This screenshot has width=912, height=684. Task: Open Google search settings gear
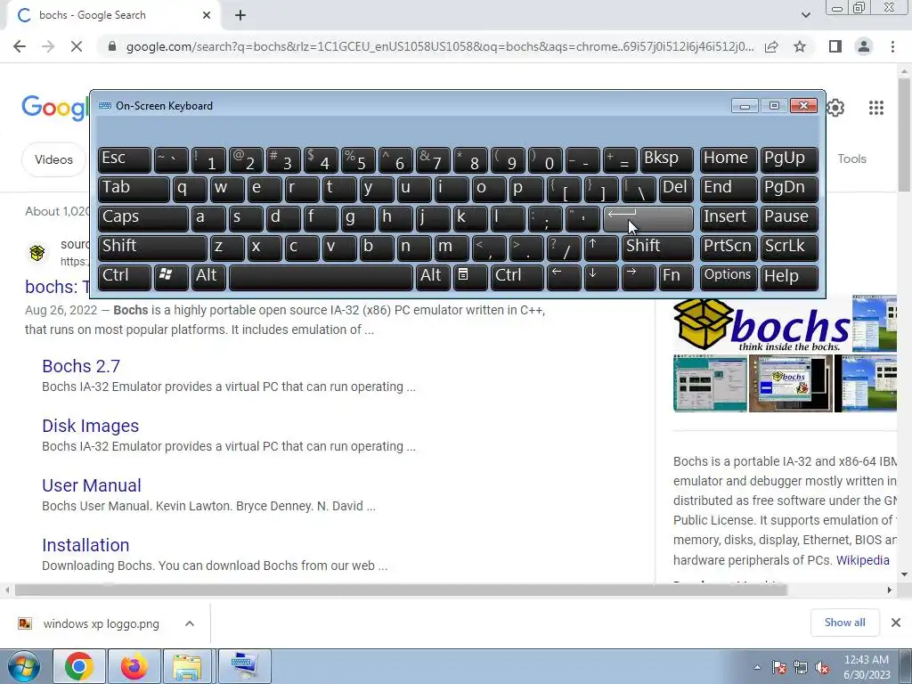click(835, 108)
